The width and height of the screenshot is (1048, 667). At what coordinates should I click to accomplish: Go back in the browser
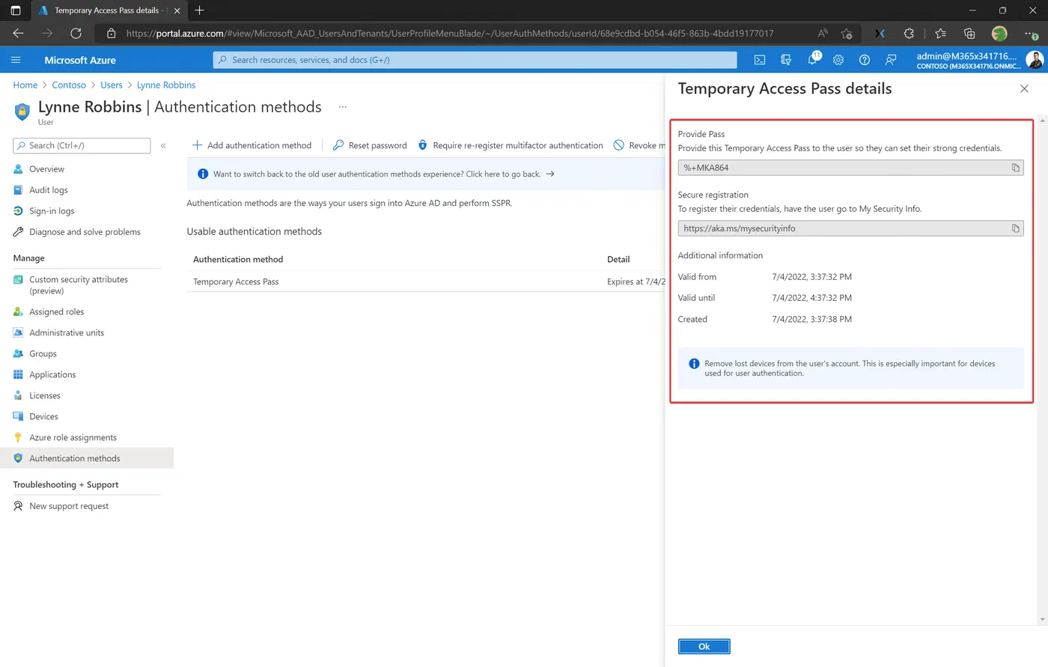coord(19,34)
